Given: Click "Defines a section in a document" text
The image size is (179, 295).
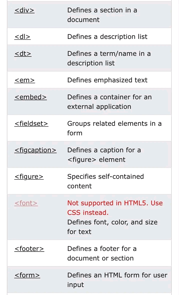Looking at the screenshot, I should click(102, 15).
